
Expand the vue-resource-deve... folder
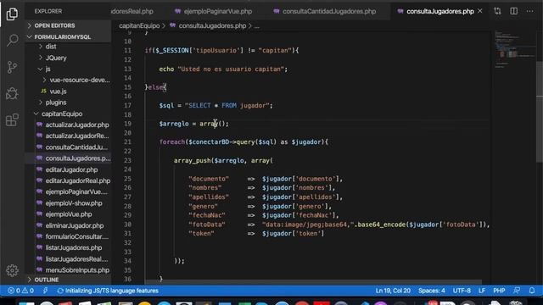(79, 80)
